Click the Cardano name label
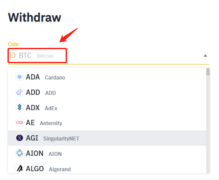The height and width of the screenshot is (180, 219). point(55,78)
